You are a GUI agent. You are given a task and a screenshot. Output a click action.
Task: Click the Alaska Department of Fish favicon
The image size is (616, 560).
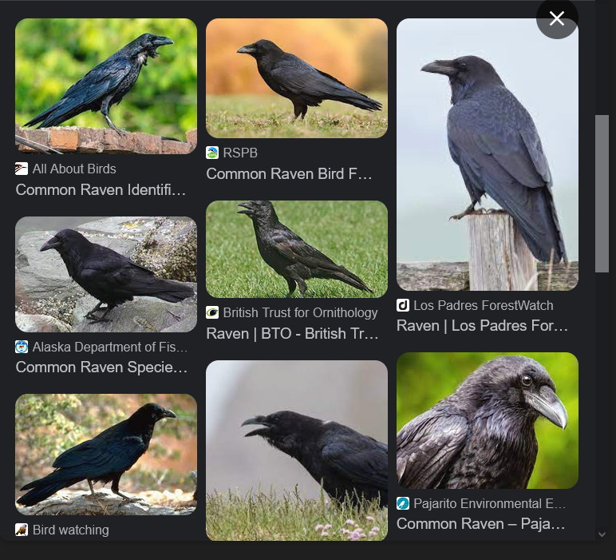tap(22, 347)
